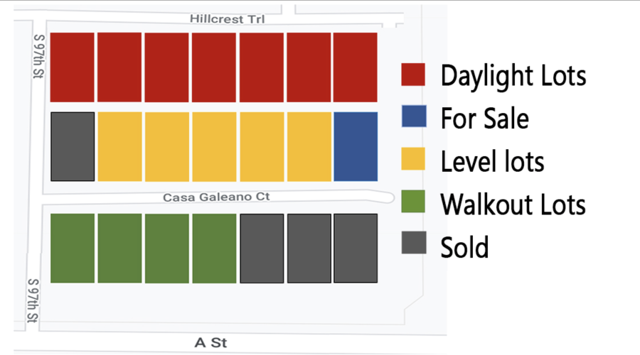Click the yellow Level lots legend swatch
The width and height of the screenshot is (640, 355).
413,159
